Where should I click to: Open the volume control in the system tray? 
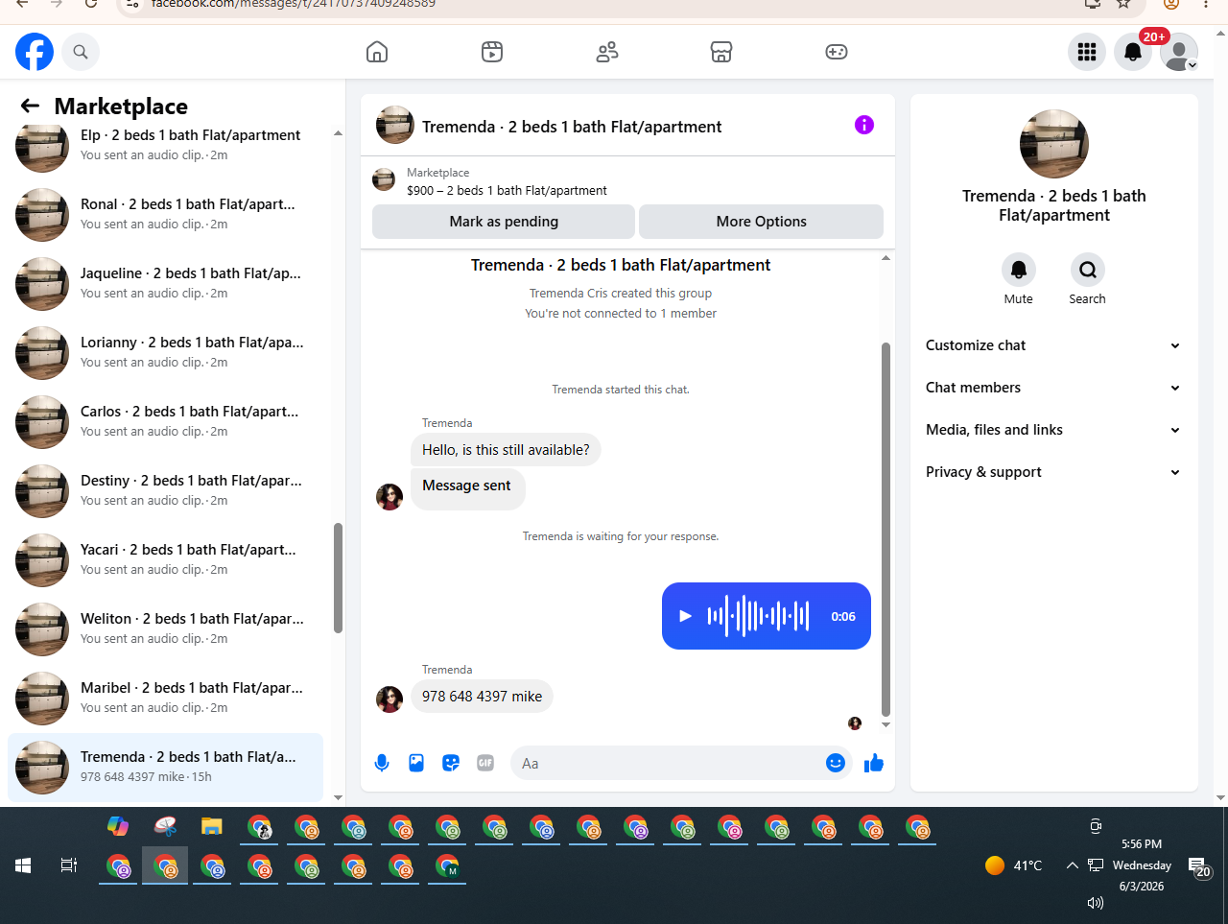(1096, 903)
